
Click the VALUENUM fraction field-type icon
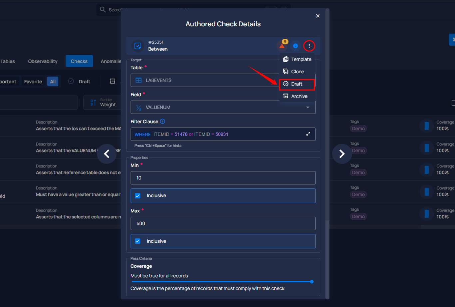point(139,107)
